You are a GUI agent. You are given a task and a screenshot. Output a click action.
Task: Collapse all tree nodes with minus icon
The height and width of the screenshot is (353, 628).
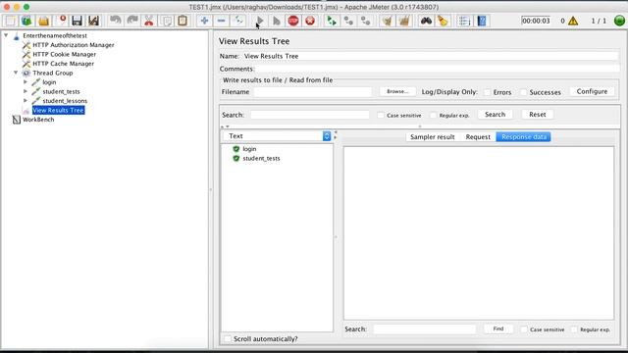[x=221, y=21]
